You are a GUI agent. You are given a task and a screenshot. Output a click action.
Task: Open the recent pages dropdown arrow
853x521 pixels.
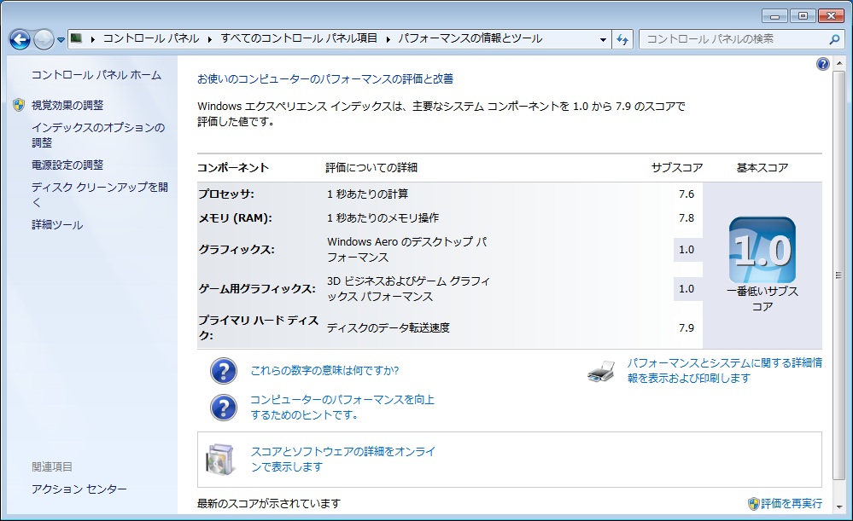point(61,40)
